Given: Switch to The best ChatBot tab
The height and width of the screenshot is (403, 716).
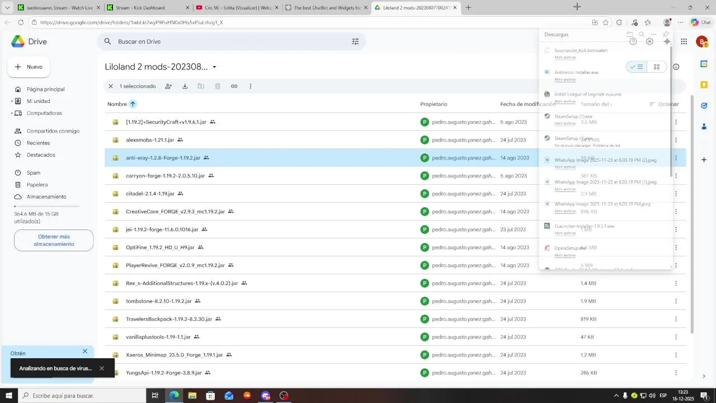Looking at the screenshot, I should tap(326, 8).
